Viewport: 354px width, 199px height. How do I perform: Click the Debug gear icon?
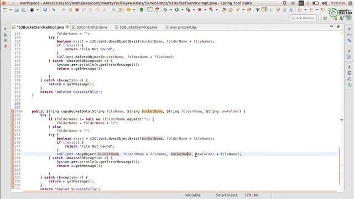coord(165,10)
